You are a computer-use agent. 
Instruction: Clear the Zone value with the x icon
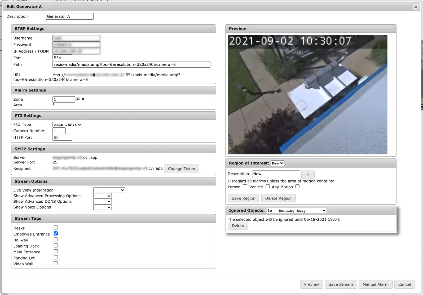pos(83,99)
